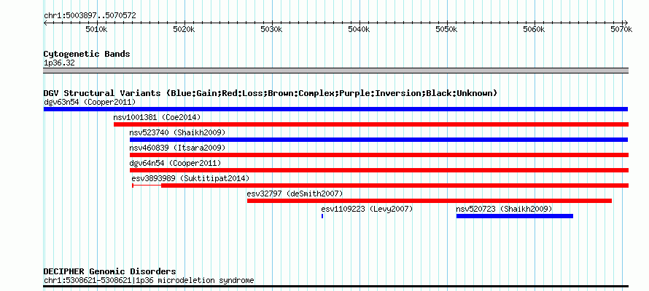Select the red dgv64n54 loss bar
The image size is (649, 291).
(379, 170)
